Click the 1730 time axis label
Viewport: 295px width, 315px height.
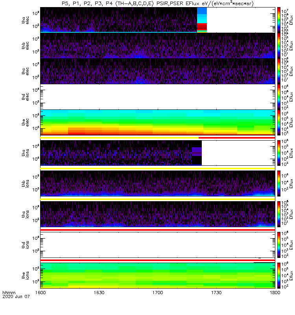coord(216,293)
